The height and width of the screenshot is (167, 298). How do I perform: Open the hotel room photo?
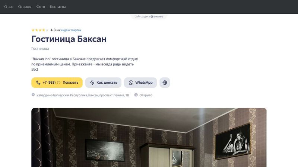149,137
